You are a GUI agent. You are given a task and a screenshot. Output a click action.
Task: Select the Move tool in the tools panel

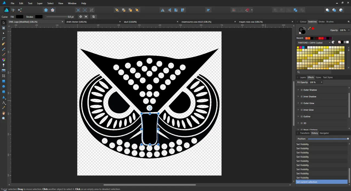(x=4, y=23)
